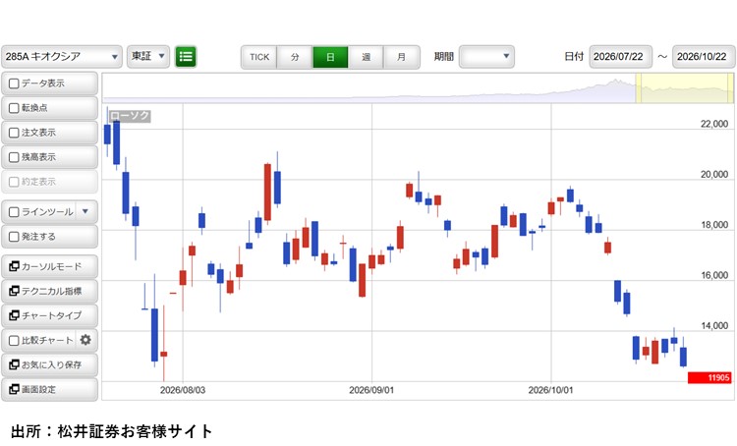Click the テクニカル指標 popup icon

click(x=14, y=291)
